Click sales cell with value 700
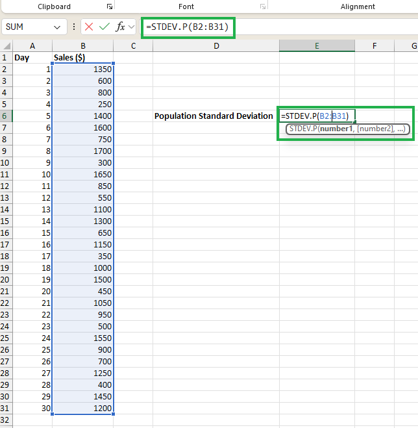Image resolution: width=418 pixels, height=428 pixels. (83, 361)
